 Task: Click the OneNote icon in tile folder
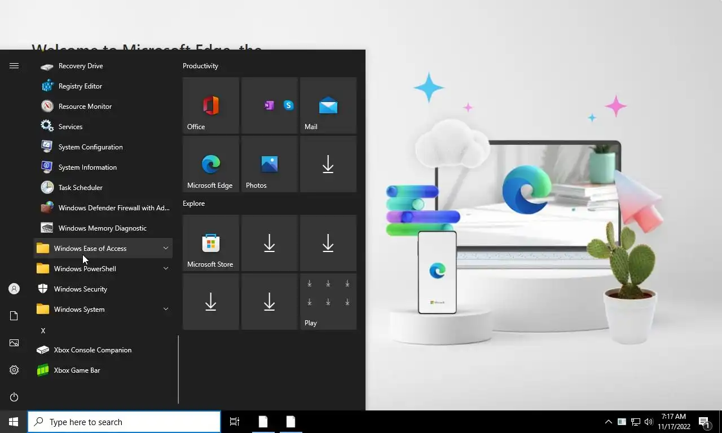click(x=269, y=105)
